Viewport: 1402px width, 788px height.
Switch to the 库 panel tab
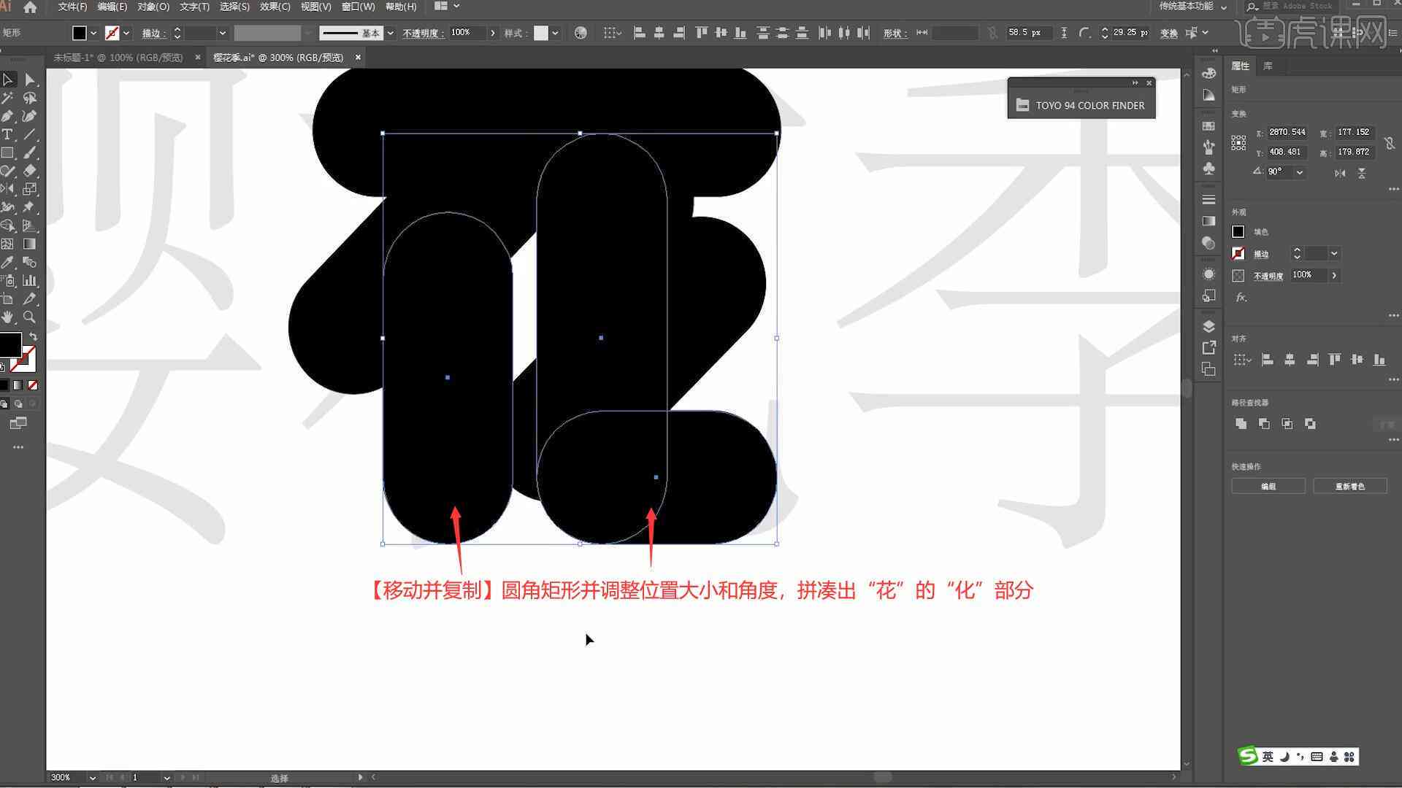pos(1268,66)
